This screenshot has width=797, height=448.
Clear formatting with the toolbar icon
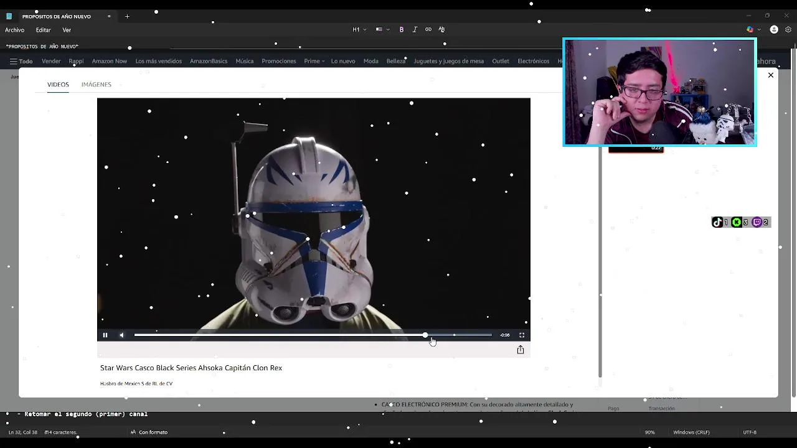tap(441, 29)
